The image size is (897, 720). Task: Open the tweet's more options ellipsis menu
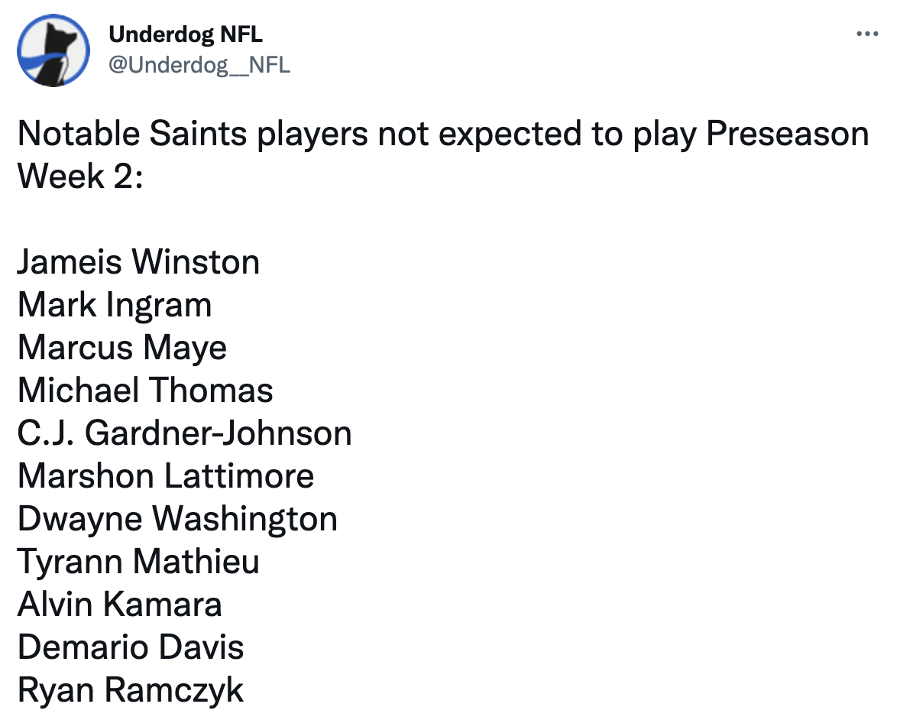tap(866, 34)
